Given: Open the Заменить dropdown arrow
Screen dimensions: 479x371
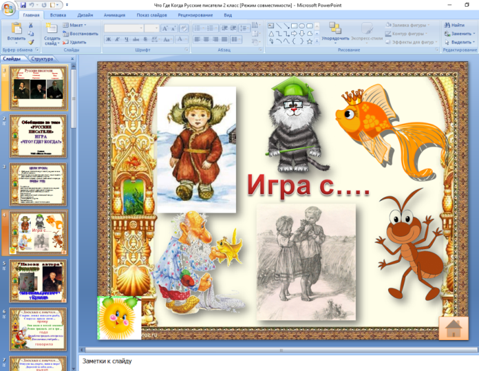Looking at the screenshot, I should coord(474,33).
